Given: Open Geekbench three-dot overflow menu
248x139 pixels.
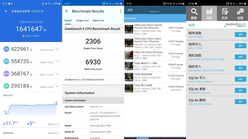Looking at the screenshot, I should 120,11.
